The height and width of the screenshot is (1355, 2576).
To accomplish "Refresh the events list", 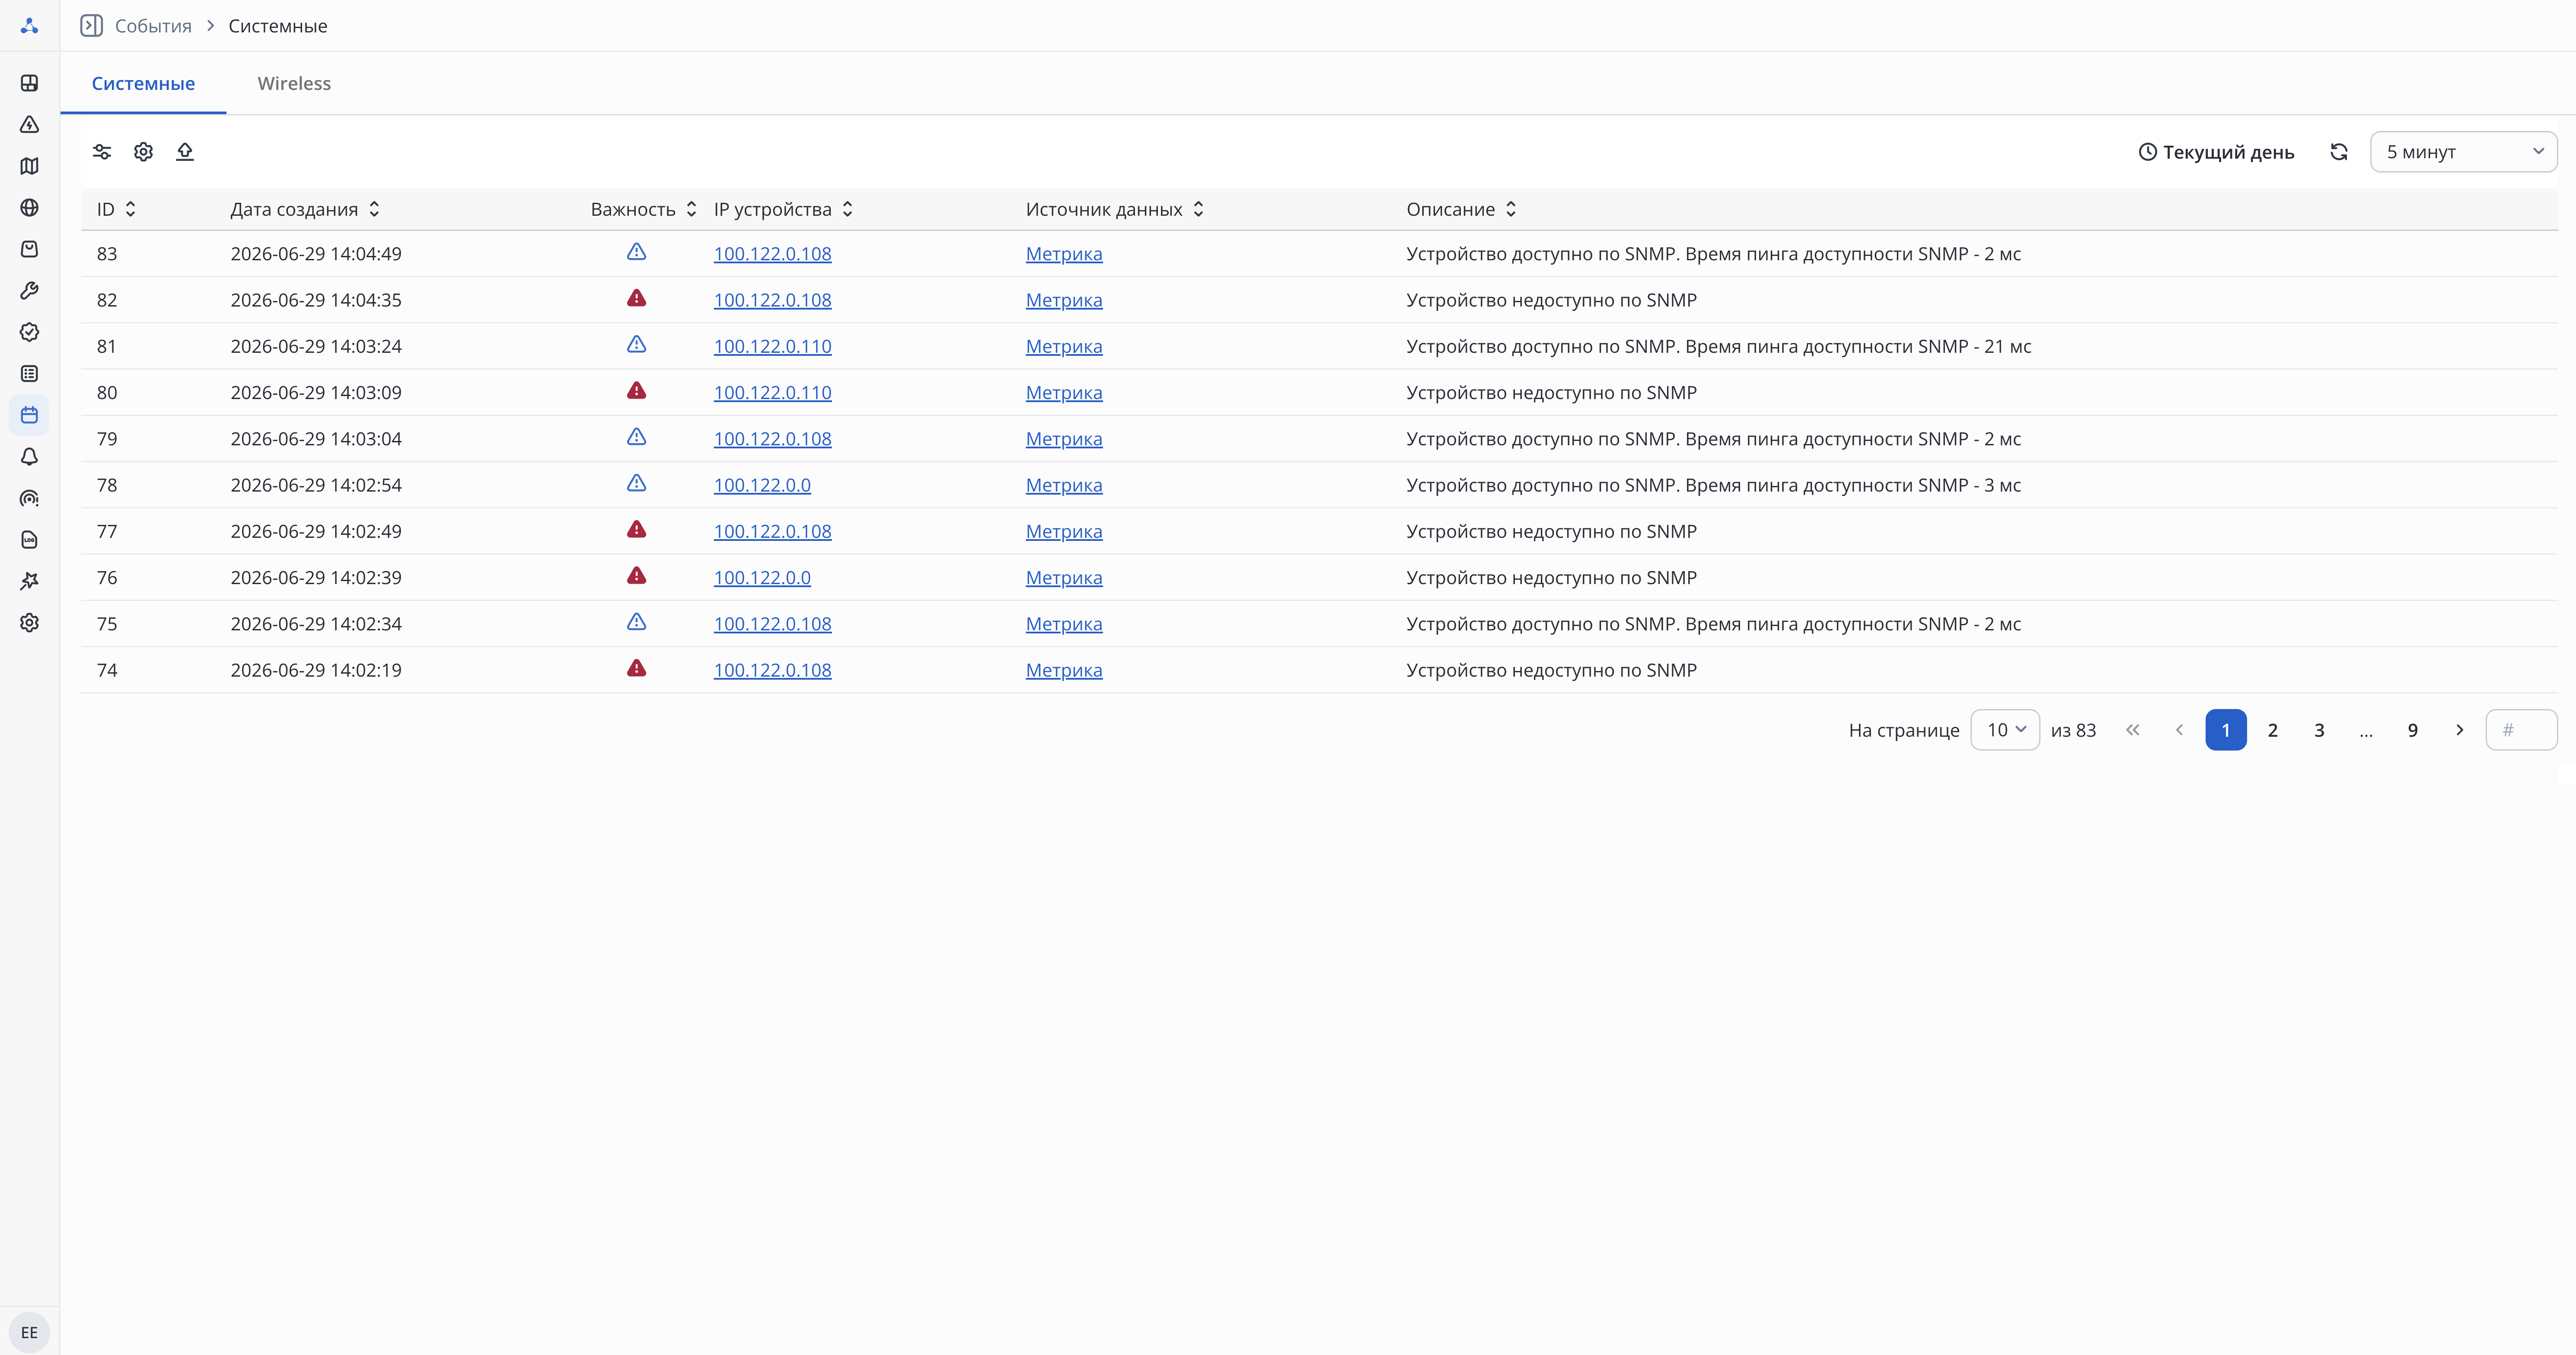I will pyautogui.click(x=2339, y=152).
